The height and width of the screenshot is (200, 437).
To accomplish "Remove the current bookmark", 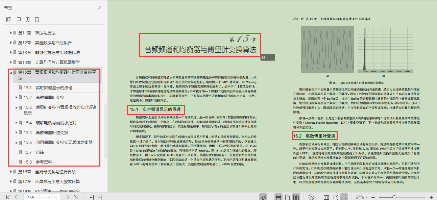I will pyautogui.click(x=37, y=20).
